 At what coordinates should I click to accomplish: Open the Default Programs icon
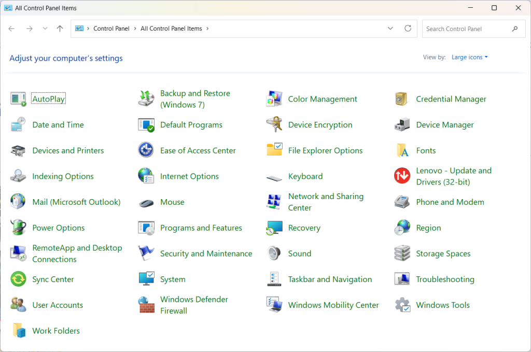146,125
